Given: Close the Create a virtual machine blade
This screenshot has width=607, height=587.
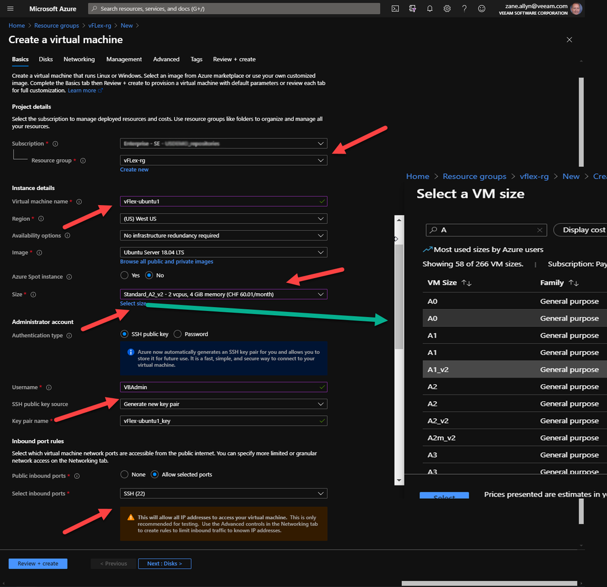Looking at the screenshot, I should tap(569, 40).
